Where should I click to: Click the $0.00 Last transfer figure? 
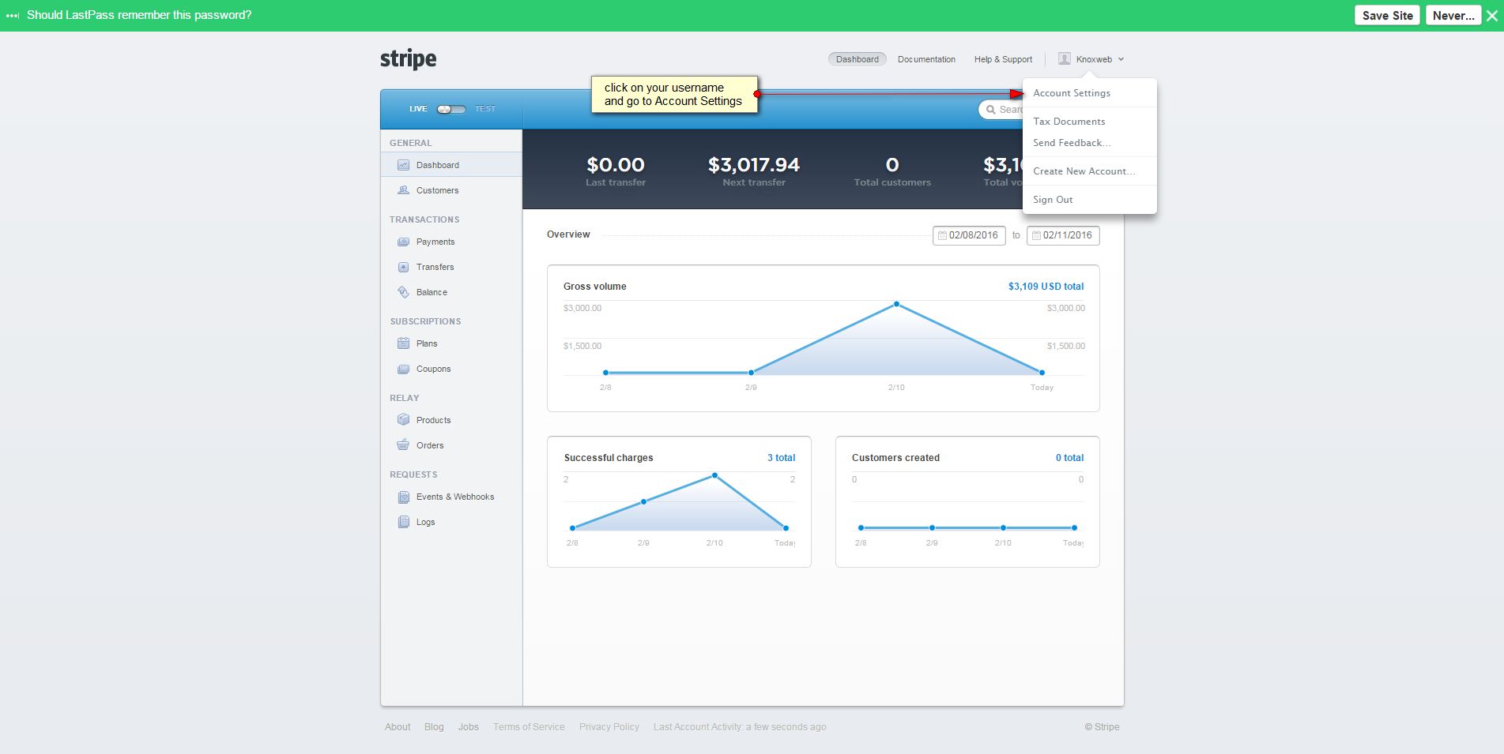tap(616, 165)
